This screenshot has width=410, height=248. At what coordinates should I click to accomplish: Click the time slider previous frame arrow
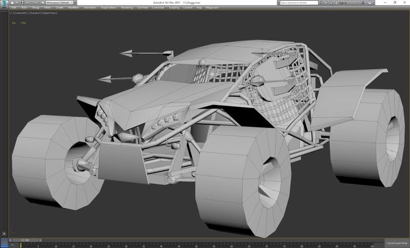point(10,240)
